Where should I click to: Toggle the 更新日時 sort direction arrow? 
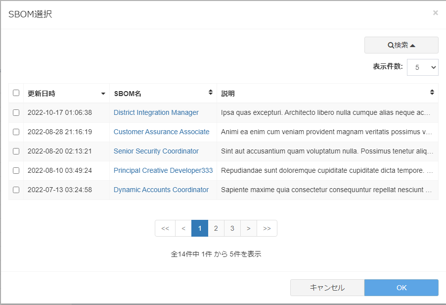click(103, 93)
